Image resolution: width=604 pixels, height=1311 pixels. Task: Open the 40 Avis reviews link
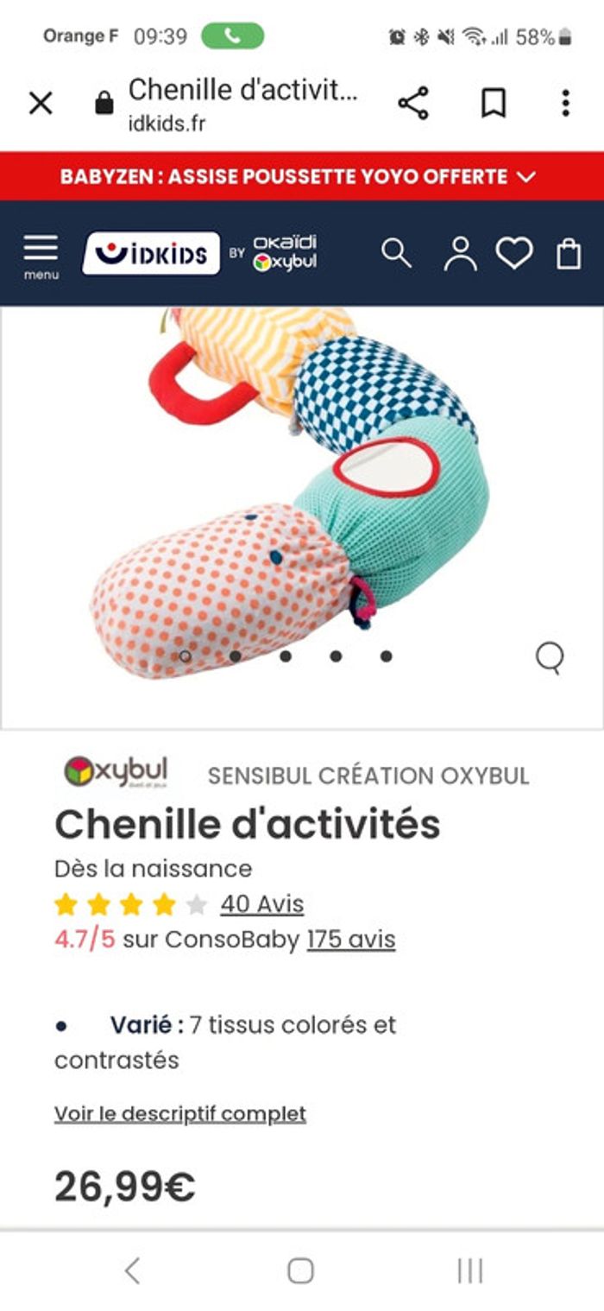pyautogui.click(x=262, y=904)
